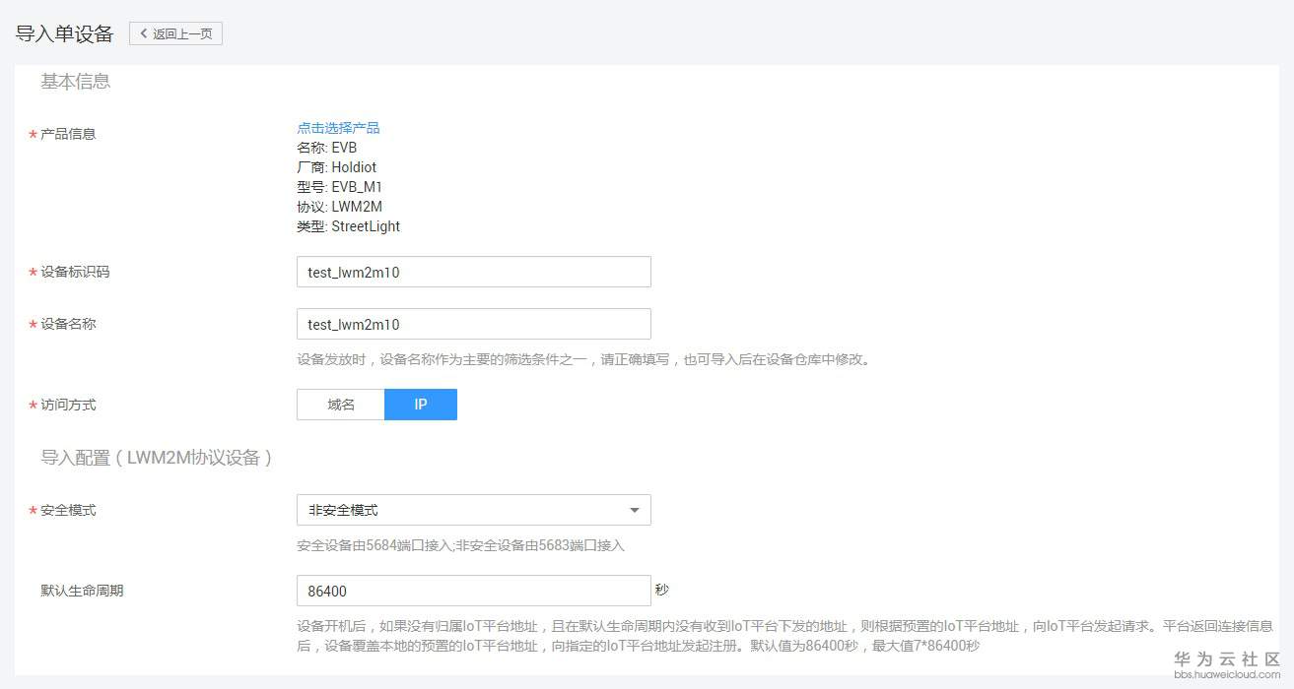
Task: Click the 默认生命周期 input with 86400
Action: (473, 591)
